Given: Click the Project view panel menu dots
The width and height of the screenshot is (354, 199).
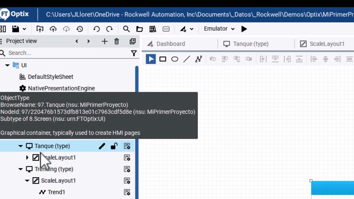Looking at the screenshot, I should pyautogui.click(x=1, y=41).
